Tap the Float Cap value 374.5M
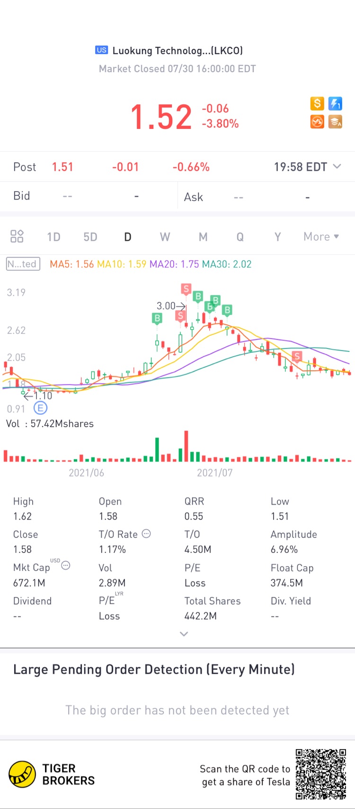The width and height of the screenshot is (355, 809). (x=287, y=583)
